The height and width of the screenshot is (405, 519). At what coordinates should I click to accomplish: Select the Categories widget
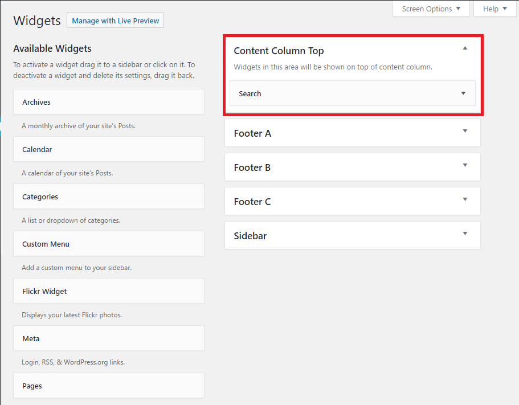pos(108,196)
